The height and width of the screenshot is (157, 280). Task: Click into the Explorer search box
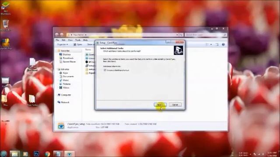[206, 35]
